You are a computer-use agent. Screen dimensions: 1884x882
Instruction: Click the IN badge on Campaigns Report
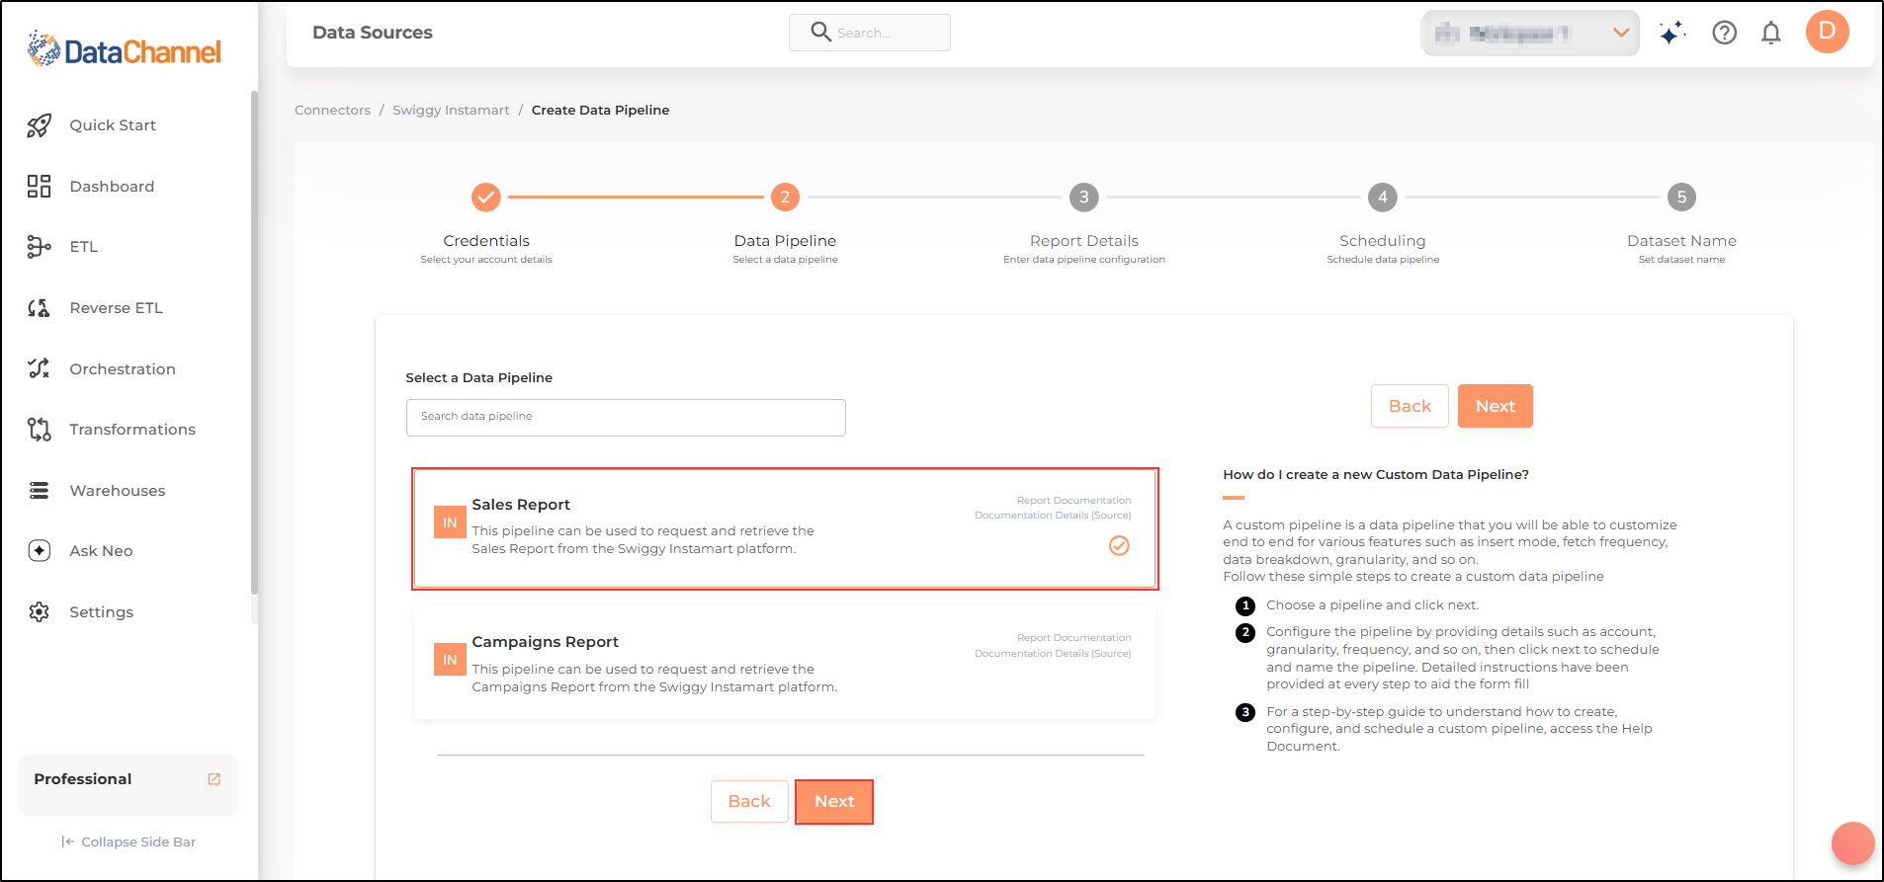click(x=450, y=660)
